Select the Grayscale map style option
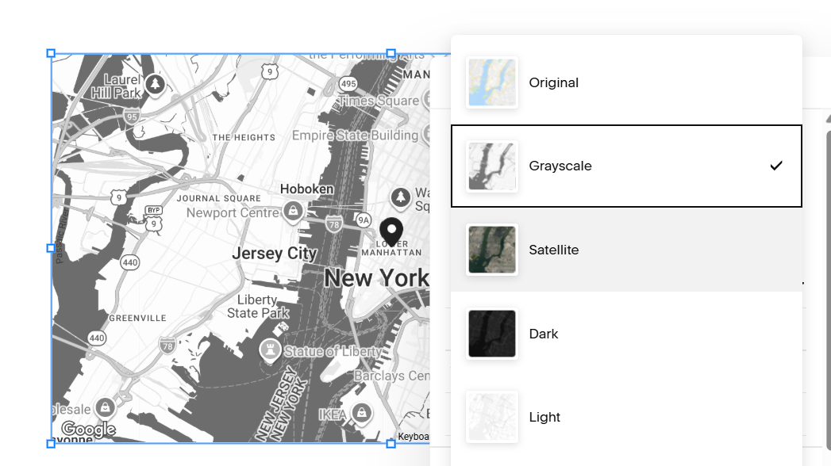Image resolution: width=831 pixels, height=466 pixels. click(x=626, y=166)
